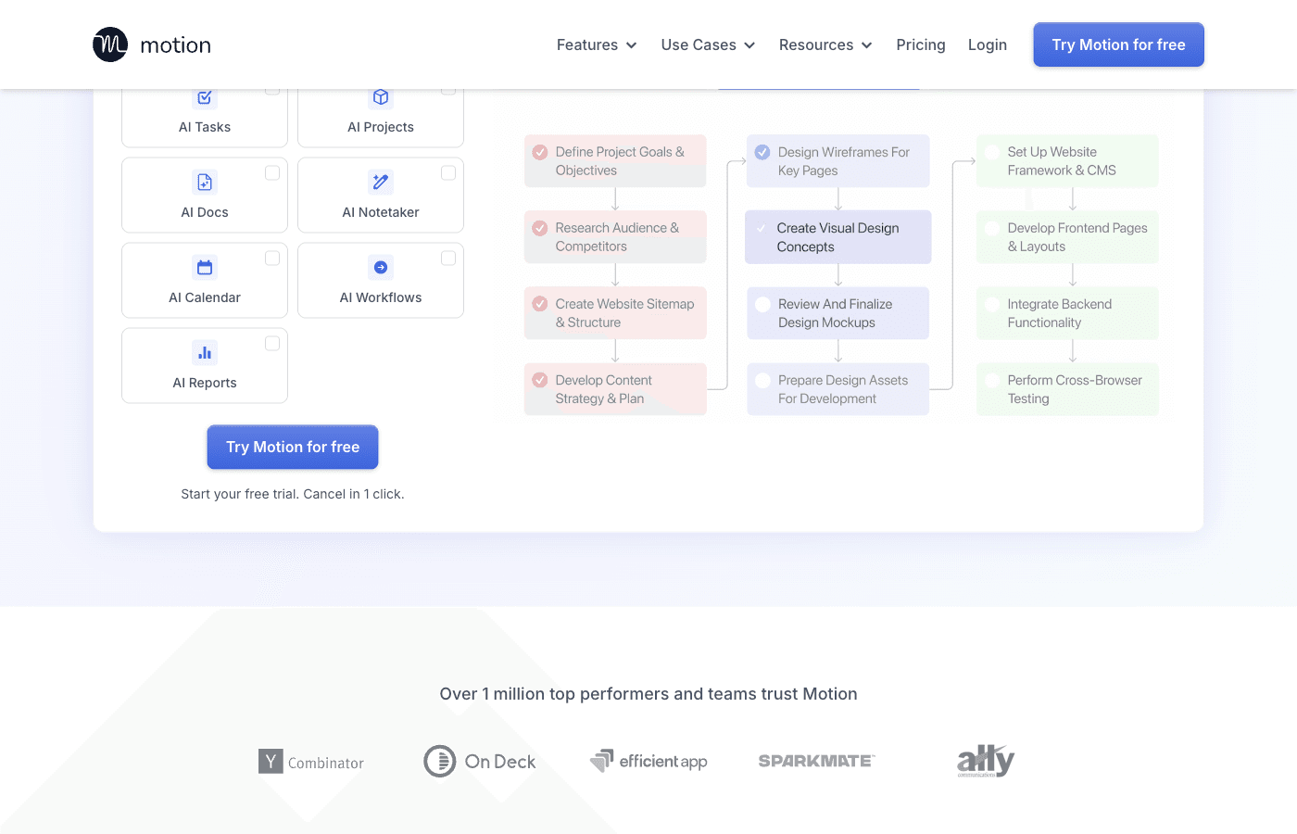Mark 'Review And Finalize Design Mockups' as complete
The width and height of the screenshot is (1297, 834).
click(x=762, y=304)
